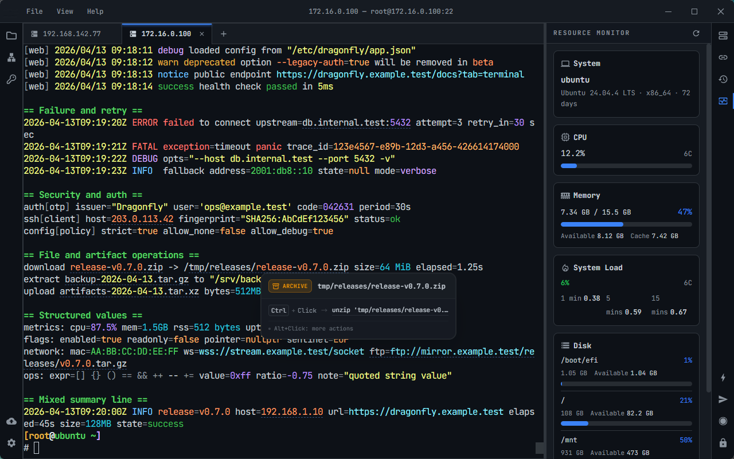Add a new tab with plus button
This screenshot has height=459, width=734.
(224, 34)
